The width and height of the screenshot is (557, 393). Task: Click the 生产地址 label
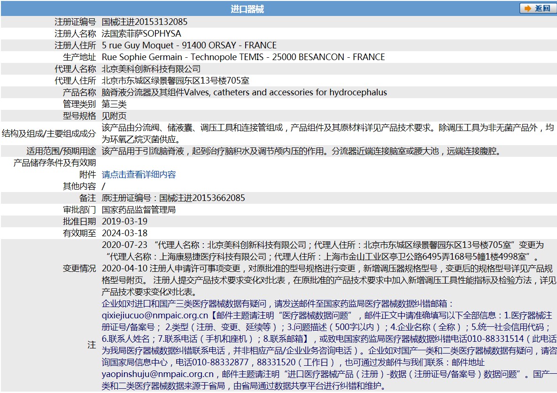tap(79, 57)
